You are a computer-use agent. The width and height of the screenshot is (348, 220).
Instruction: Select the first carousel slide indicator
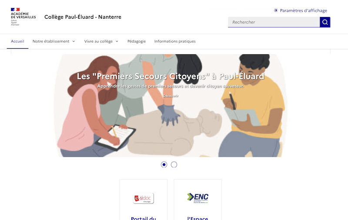point(164,164)
